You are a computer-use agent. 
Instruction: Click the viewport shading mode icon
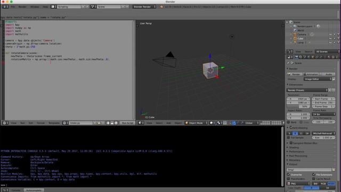[x=212, y=123]
